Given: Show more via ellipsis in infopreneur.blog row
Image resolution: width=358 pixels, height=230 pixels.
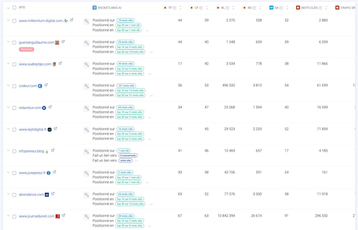Looking at the screenshot, I should (x=136, y=161).
